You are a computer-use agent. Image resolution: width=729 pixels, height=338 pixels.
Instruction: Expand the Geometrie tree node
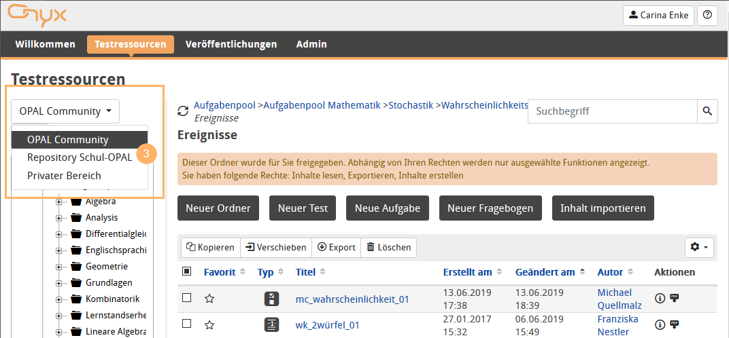pyautogui.click(x=58, y=267)
